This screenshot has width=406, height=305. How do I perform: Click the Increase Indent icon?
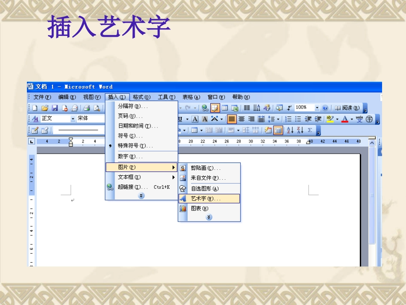[318, 119]
